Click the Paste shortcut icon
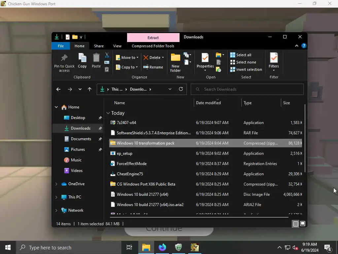The width and height of the screenshot is (338, 254). point(107,69)
